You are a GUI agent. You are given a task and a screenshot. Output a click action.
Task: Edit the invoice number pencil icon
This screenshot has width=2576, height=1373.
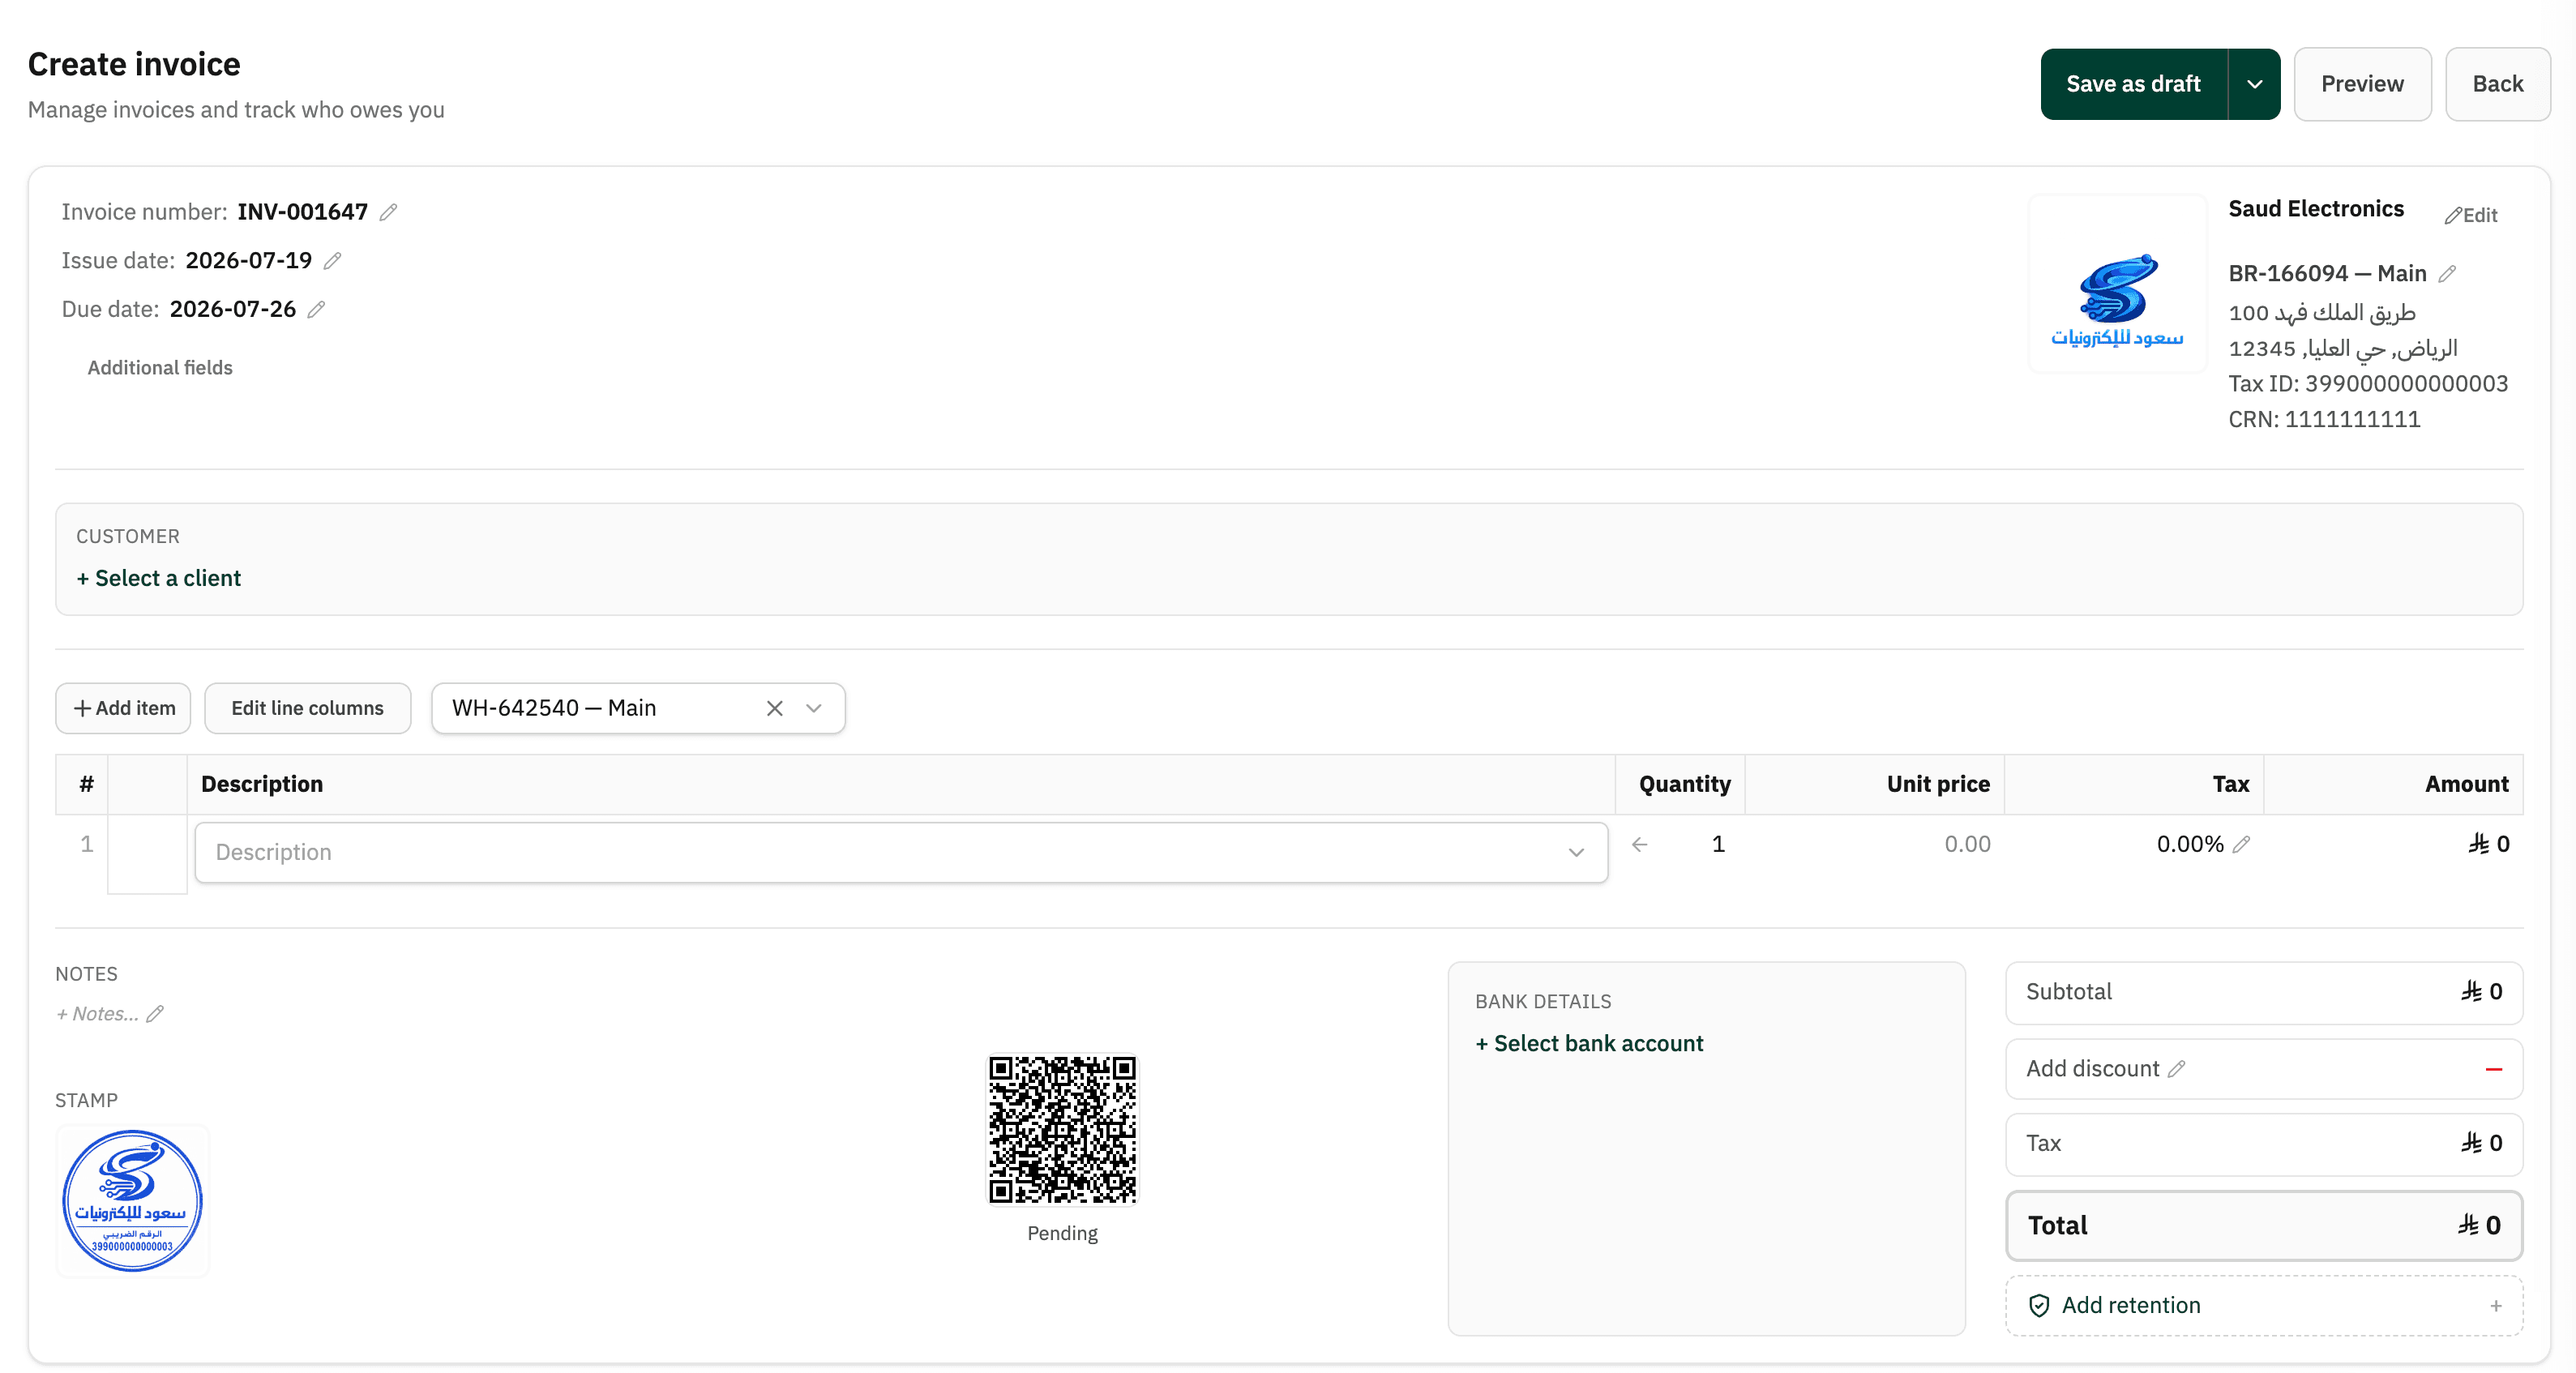coord(389,212)
